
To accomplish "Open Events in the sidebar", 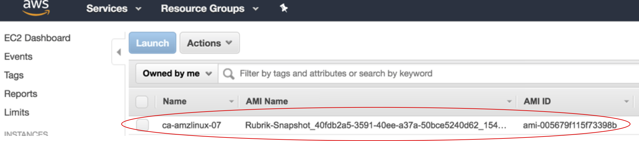I will pyautogui.click(x=18, y=57).
